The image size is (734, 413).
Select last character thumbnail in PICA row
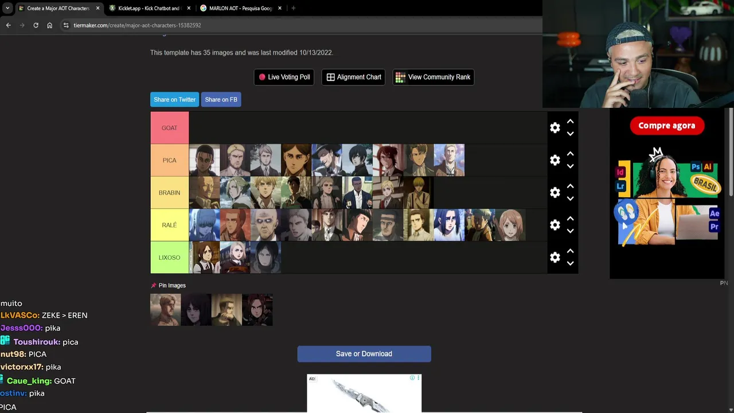pyautogui.click(x=449, y=160)
